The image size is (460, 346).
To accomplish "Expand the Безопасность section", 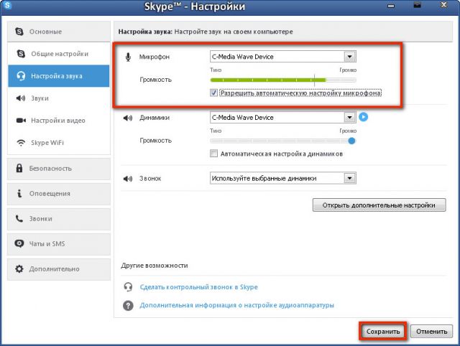I will coord(59,169).
